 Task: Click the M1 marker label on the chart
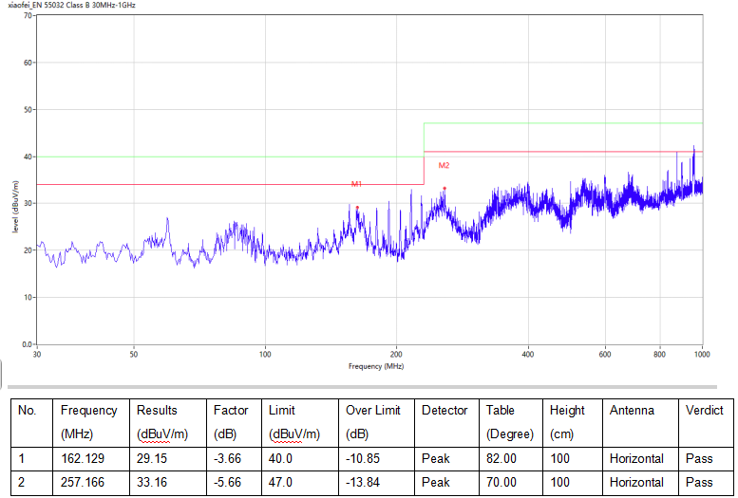tap(356, 183)
